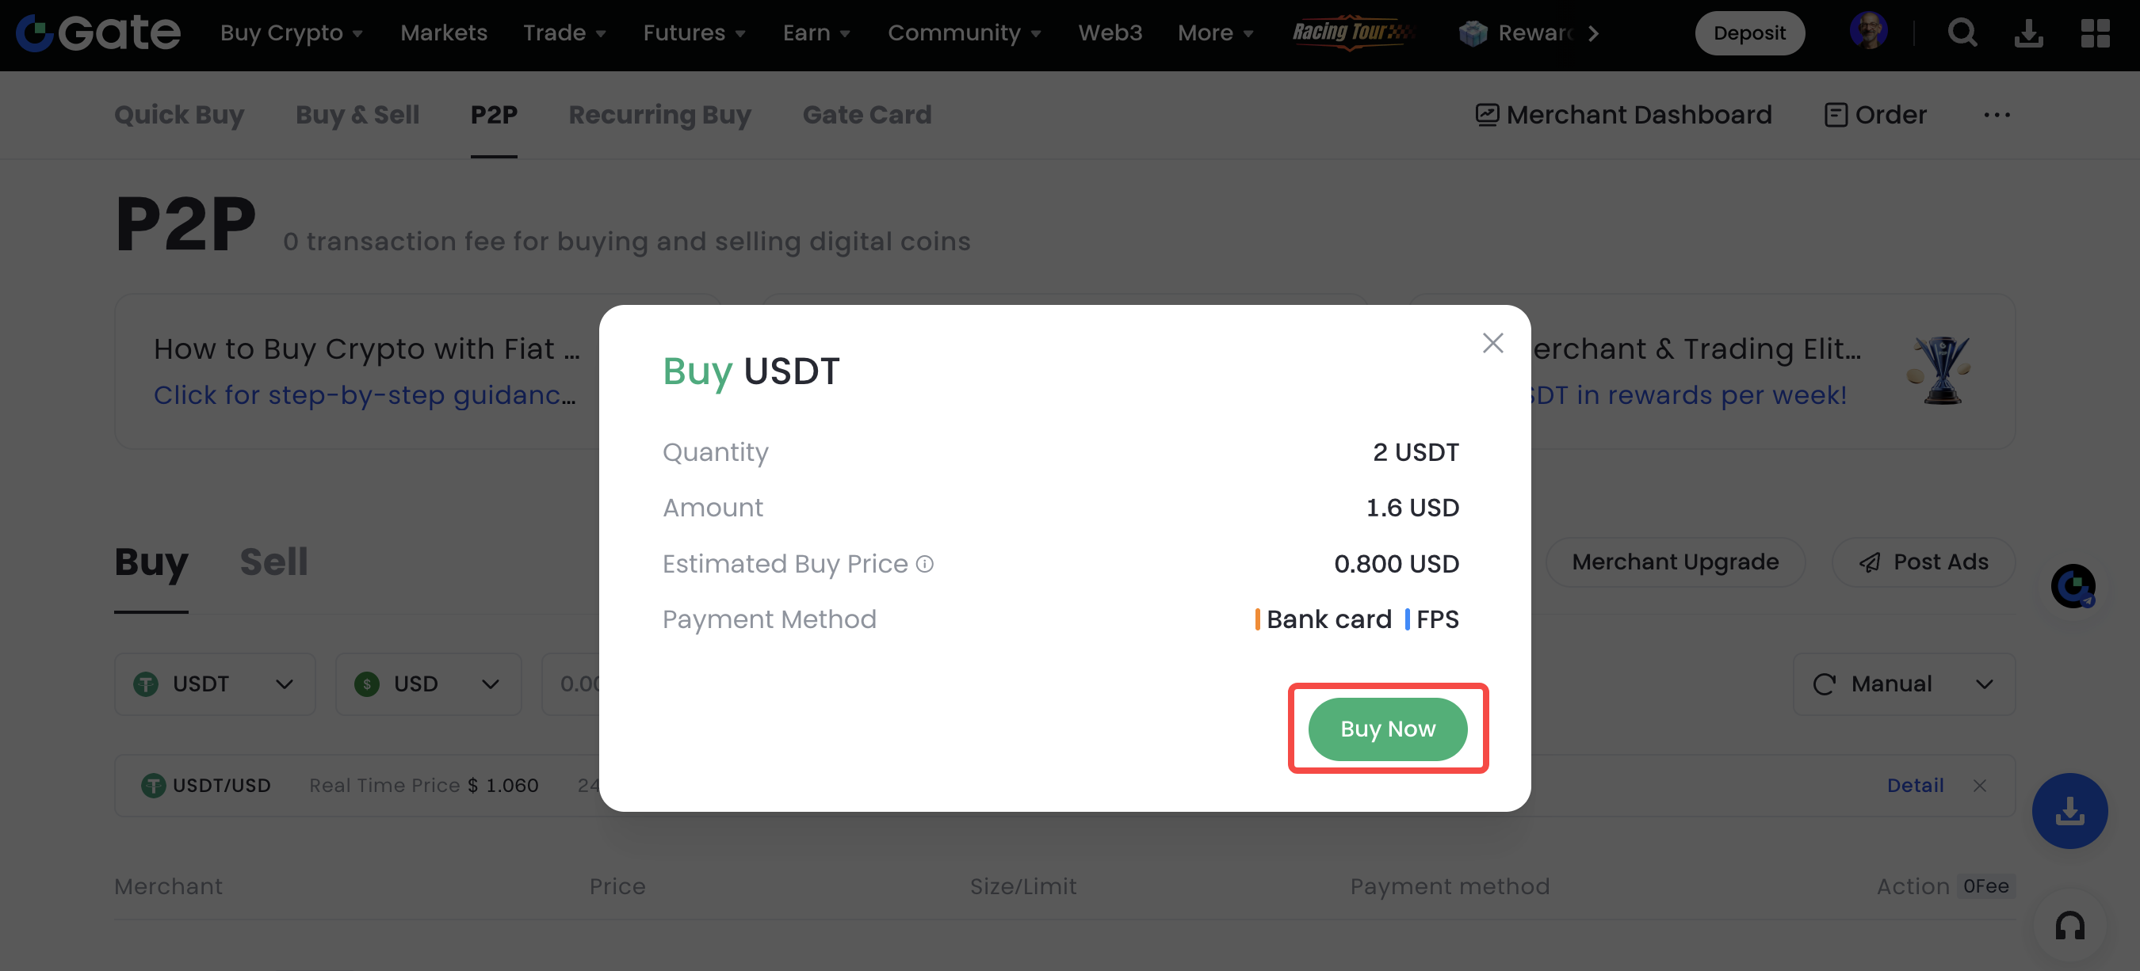
Task: Click the download icon in the header
Action: coord(2029,33)
